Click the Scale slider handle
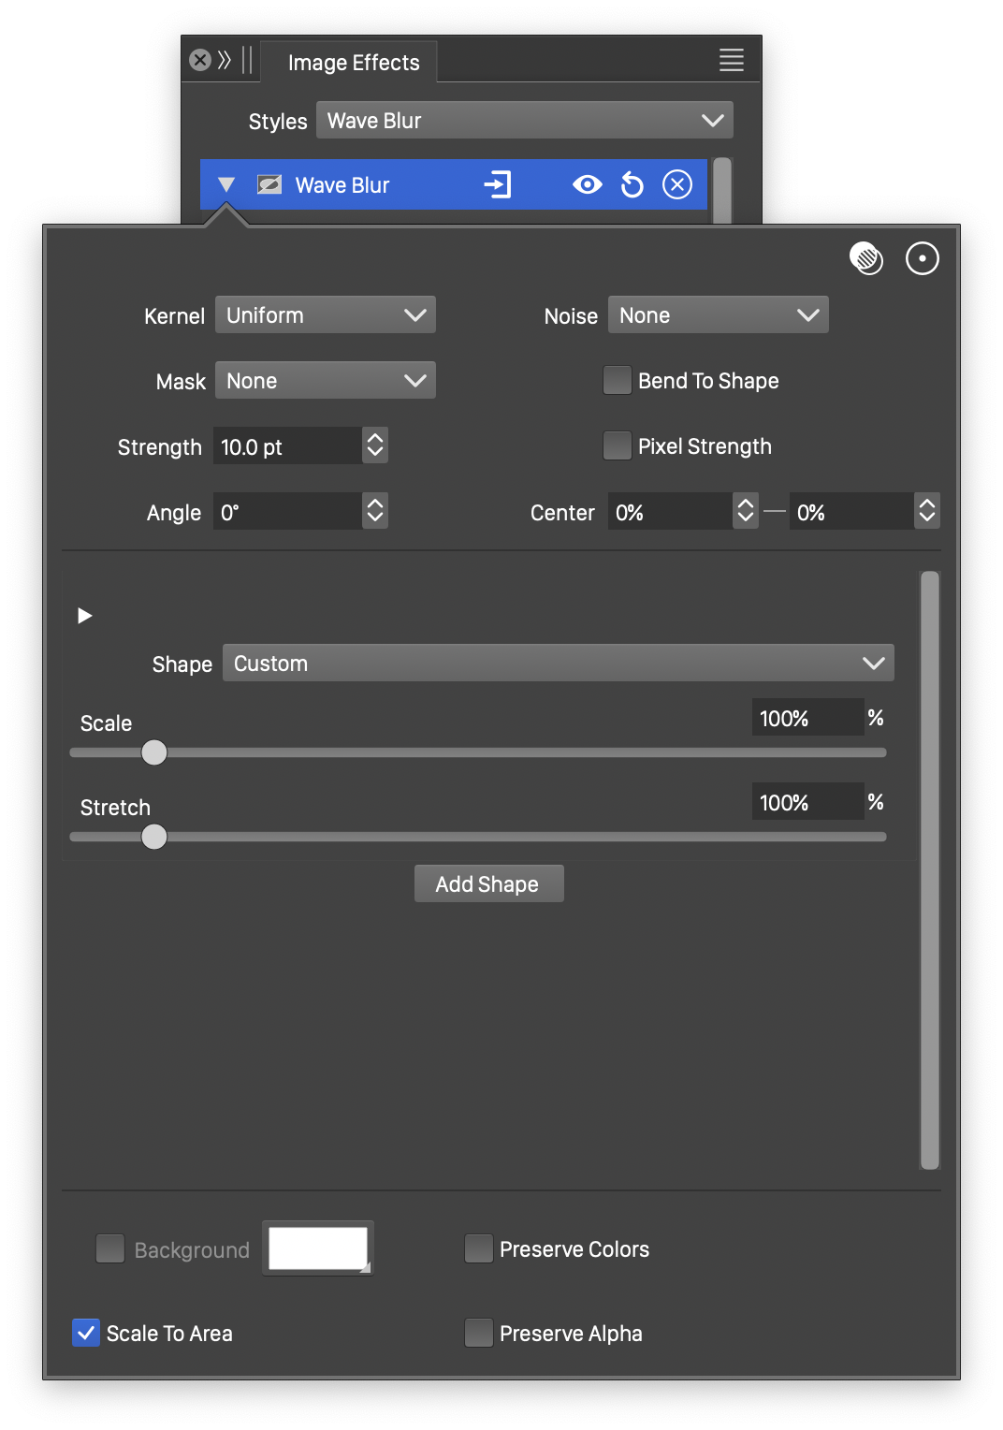1003x1430 pixels. pos(154,752)
